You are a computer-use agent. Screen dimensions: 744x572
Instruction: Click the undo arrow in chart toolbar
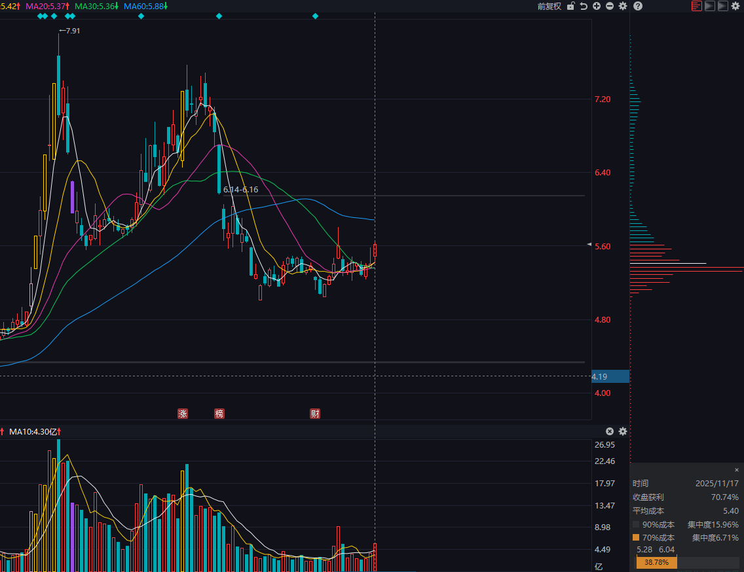point(584,6)
